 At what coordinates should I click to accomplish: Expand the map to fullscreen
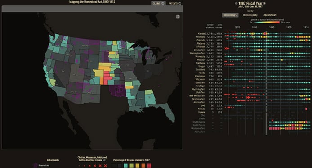(178, 17)
